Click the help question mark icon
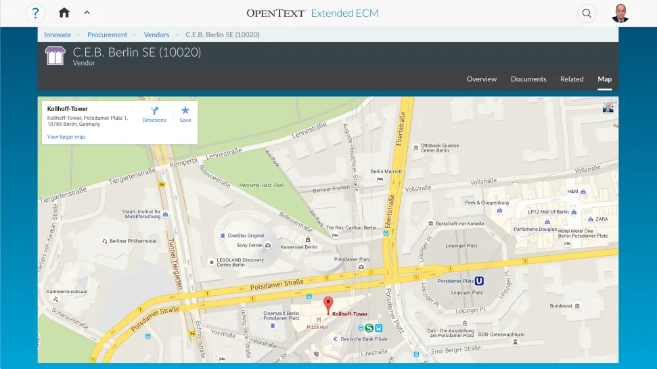The height and width of the screenshot is (369, 657). click(35, 13)
